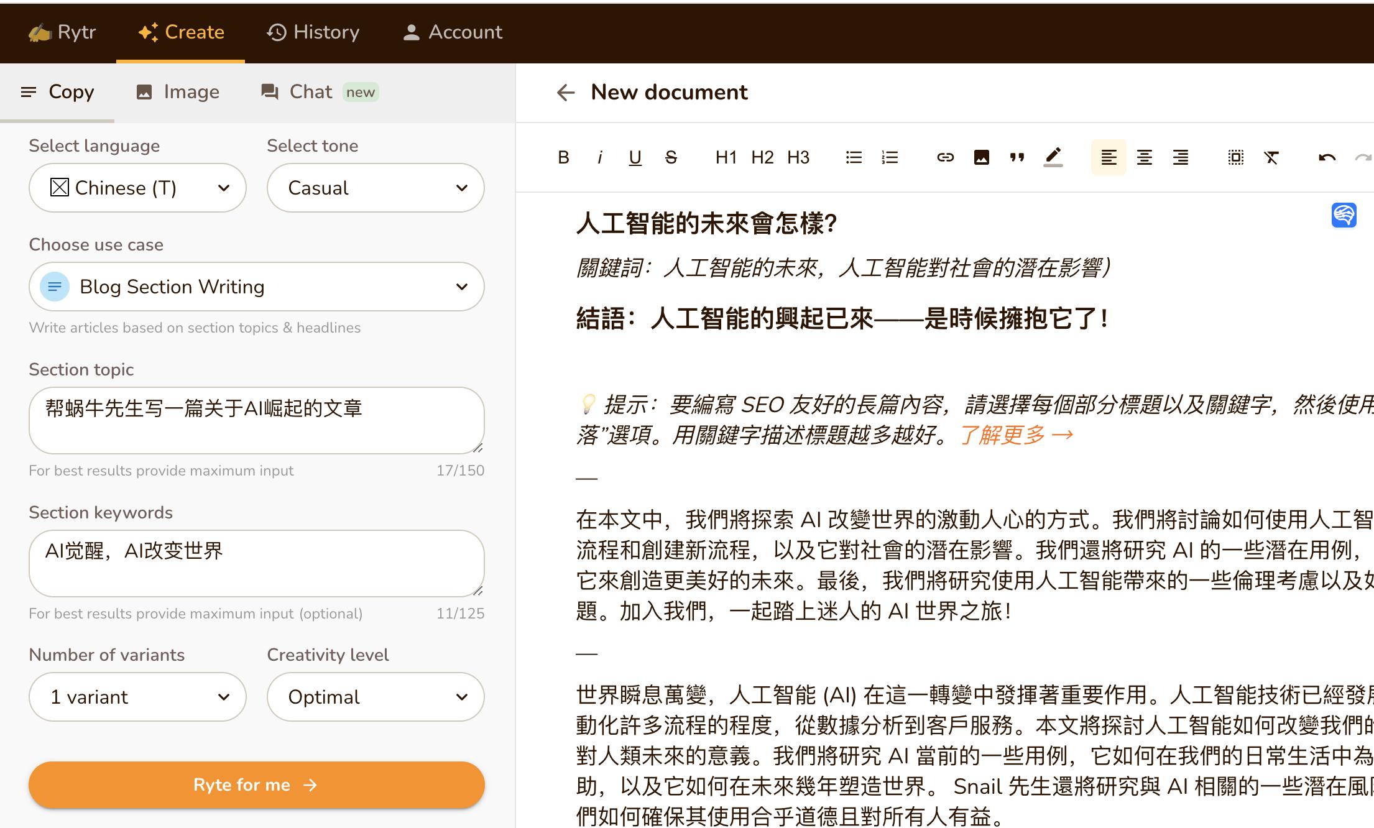This screenshot has width=1374, height=828.
Task: Toggle bold formatting in the editor
Action: coord(563,157)
